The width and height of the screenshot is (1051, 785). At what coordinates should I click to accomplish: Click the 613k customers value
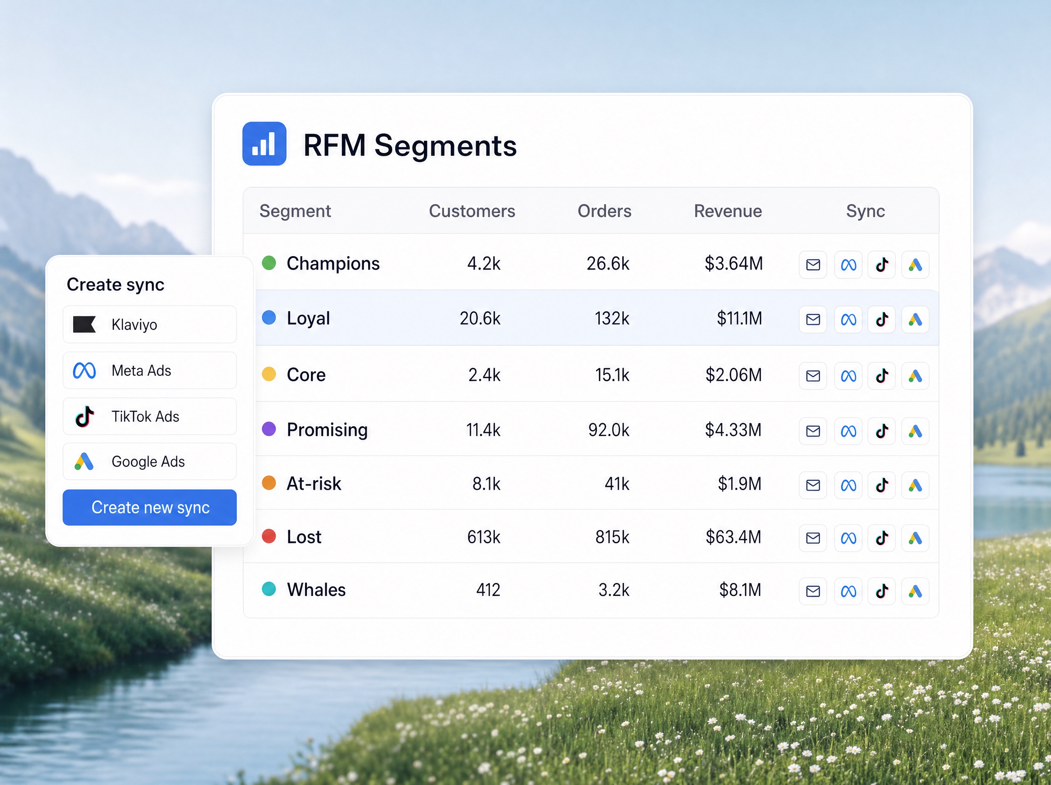pos(484,537)
